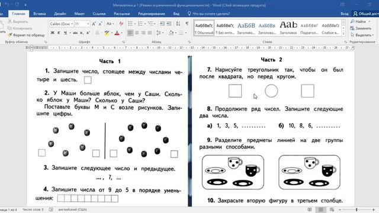
Task: Center align the text
Action: point(137,33)
